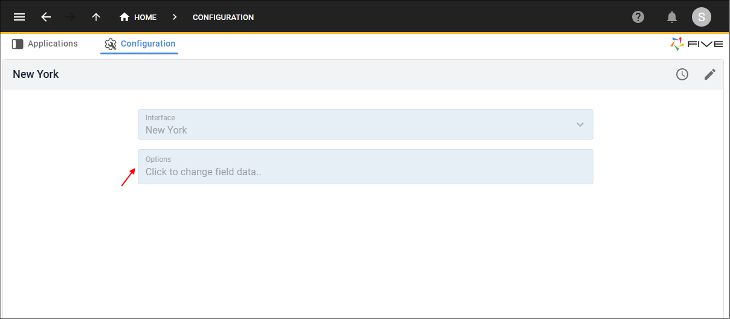Screen dimensions: 730x319
Task: Click the Options field
Action: tap(366, 167)
